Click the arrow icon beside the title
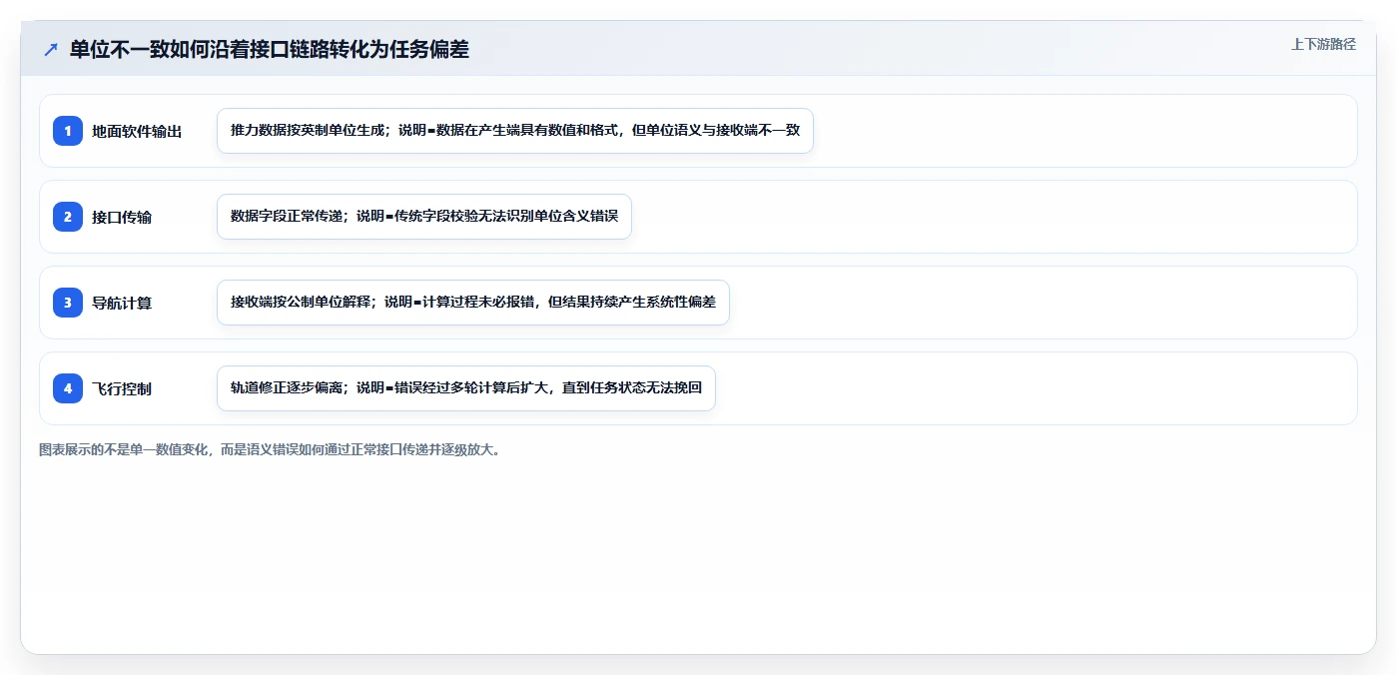1397x675 pixels. click(x=51, y=49)
